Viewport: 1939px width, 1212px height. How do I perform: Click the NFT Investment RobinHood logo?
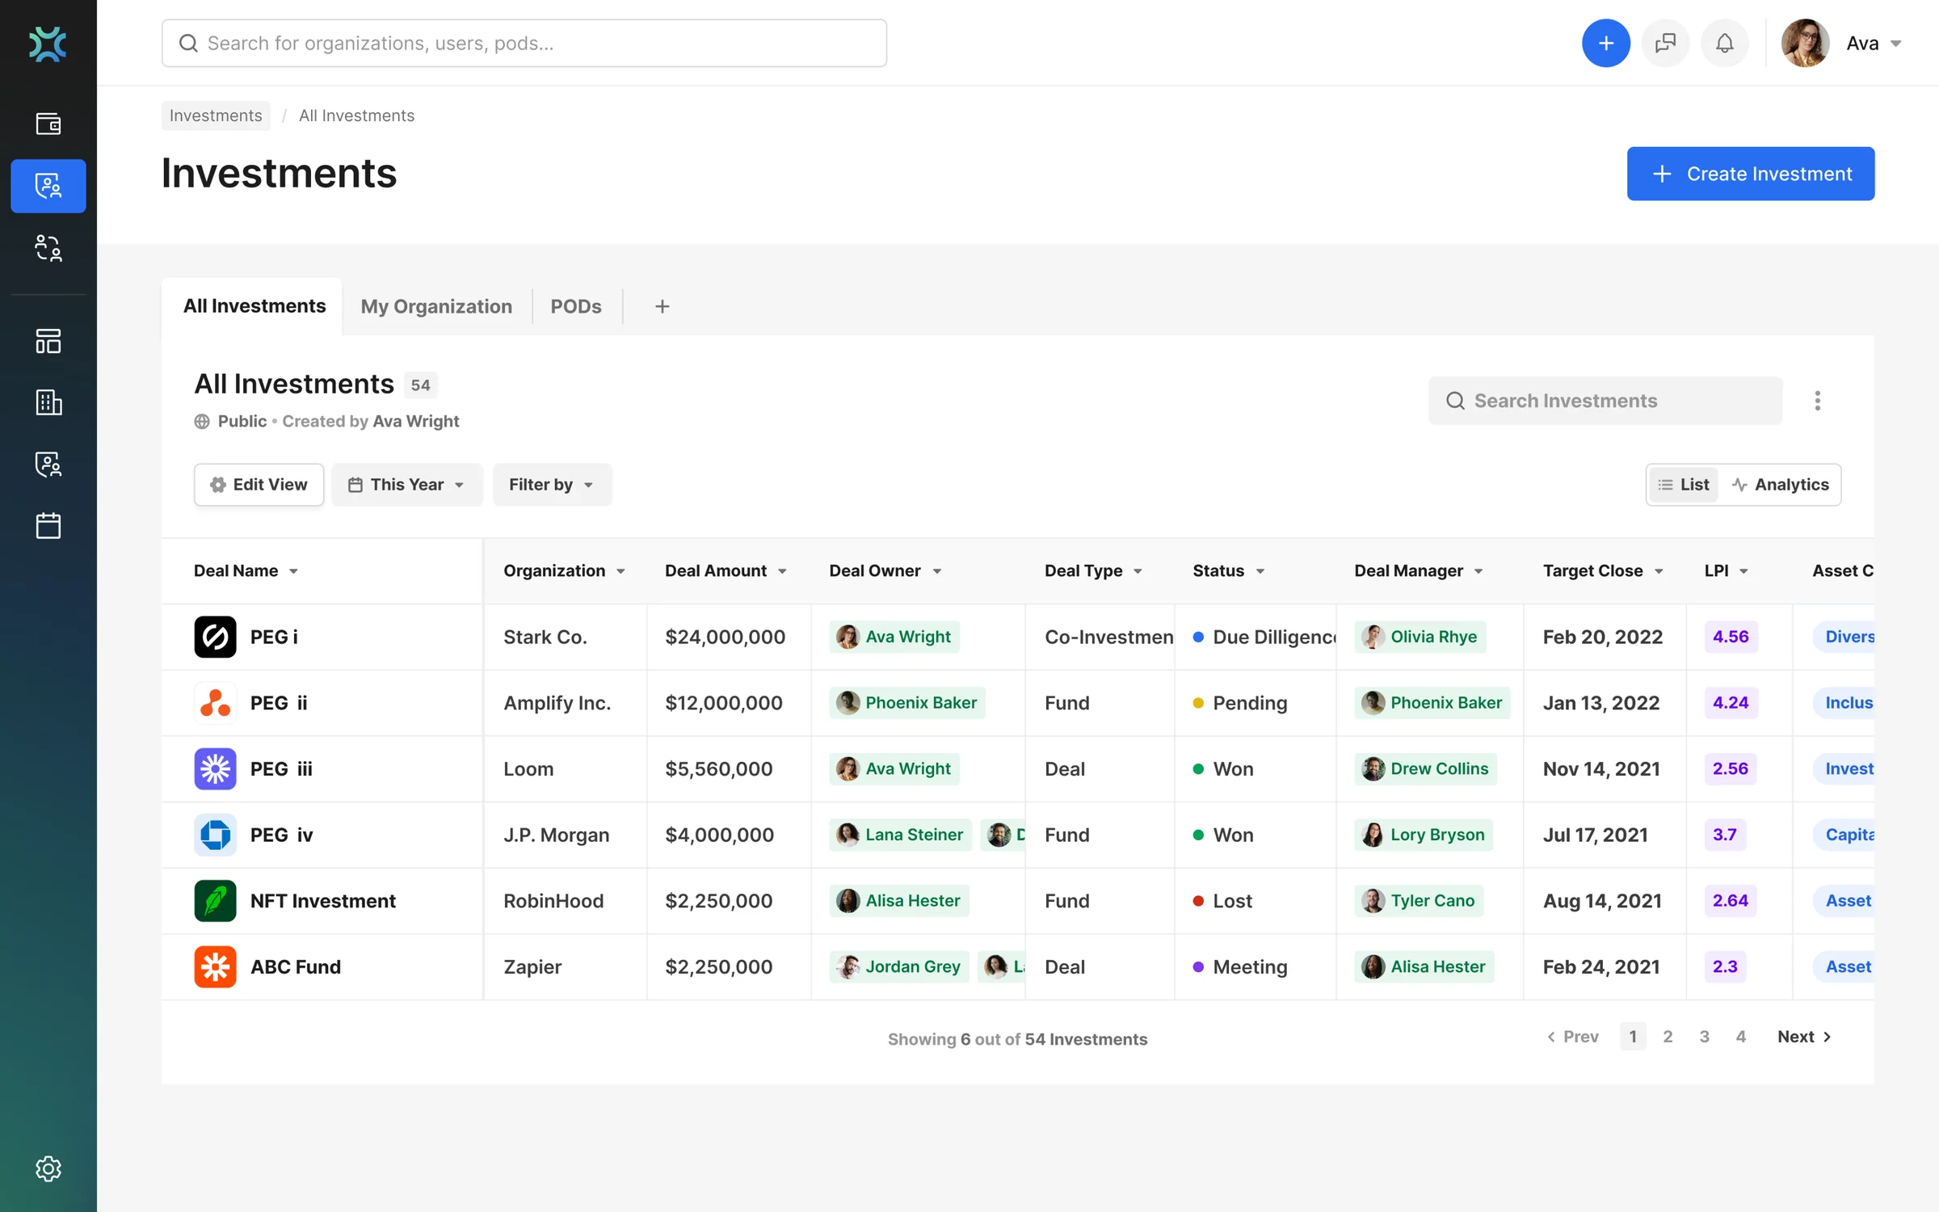[215, 900]
